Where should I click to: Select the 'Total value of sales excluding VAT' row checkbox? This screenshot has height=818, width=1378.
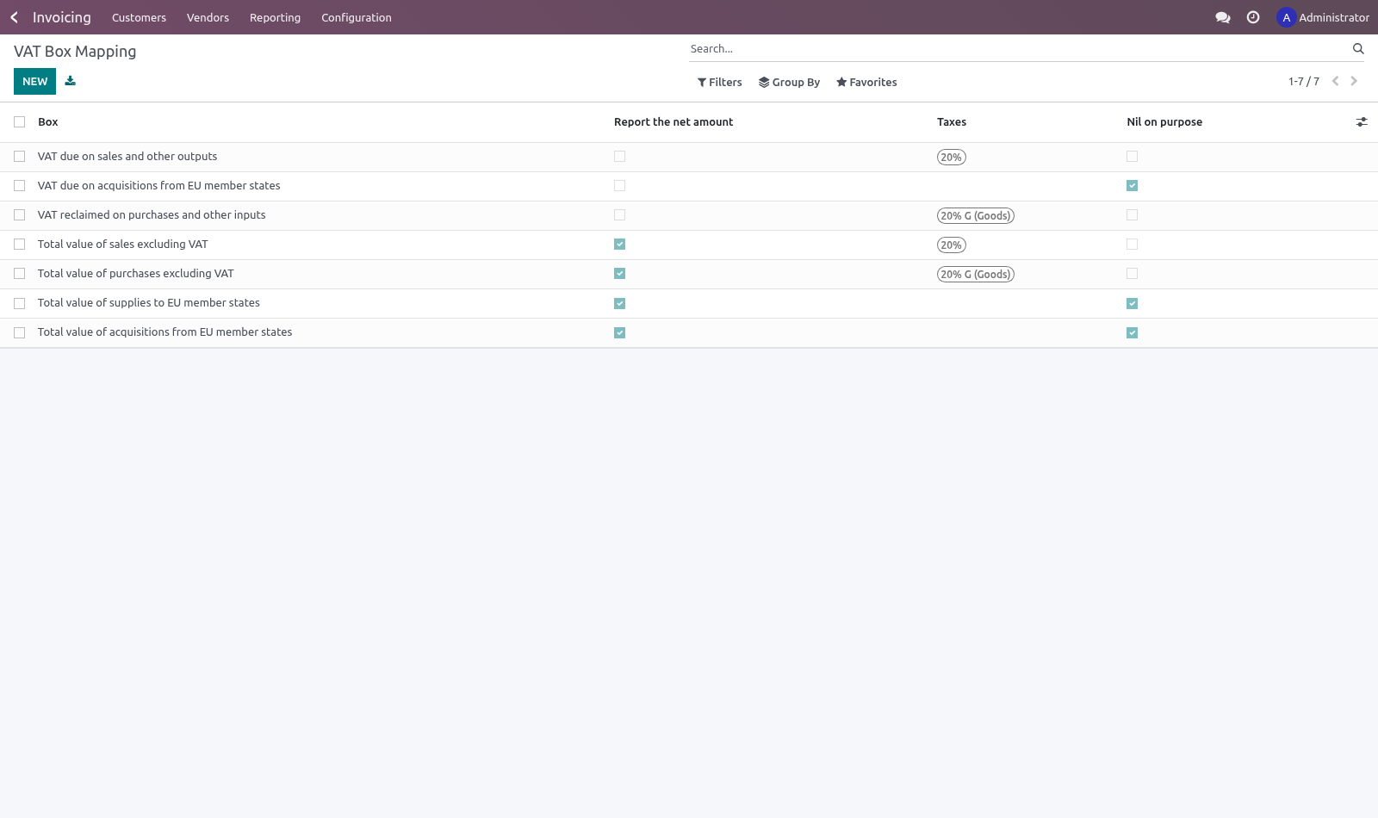pyautogui.click(x=19, y=245)
